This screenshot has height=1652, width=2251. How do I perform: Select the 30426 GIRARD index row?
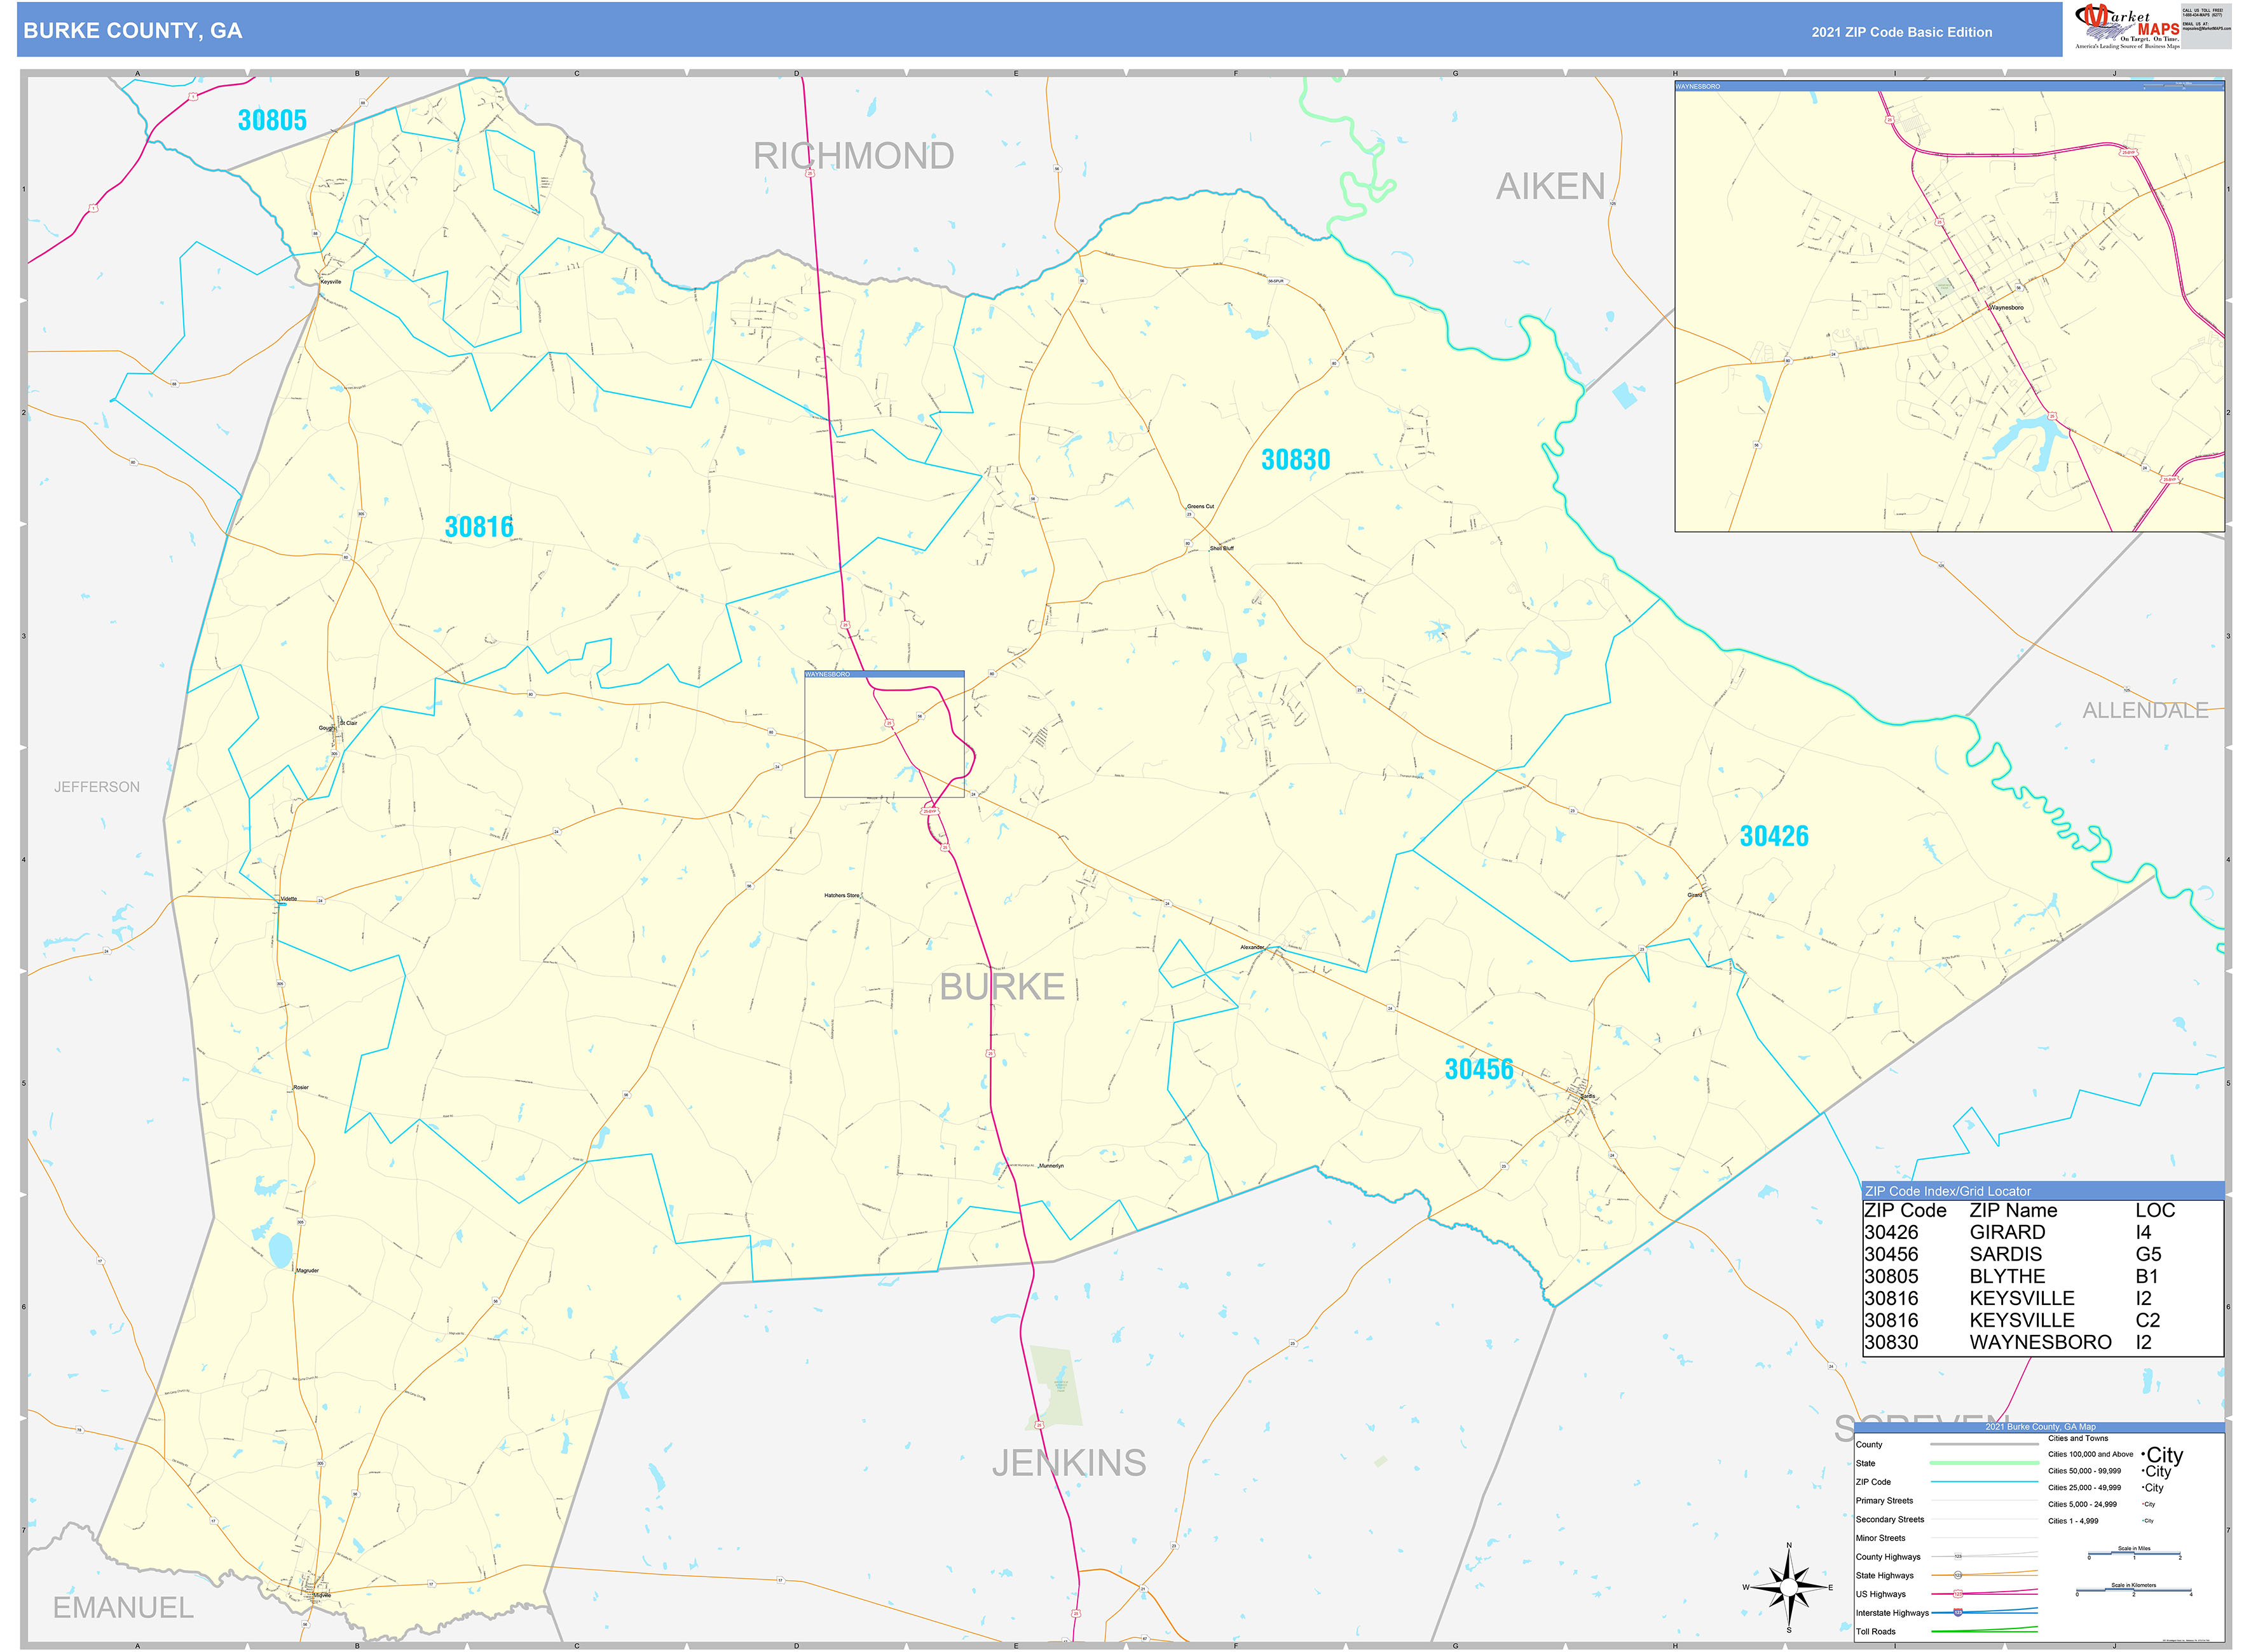point(2043,1232)
